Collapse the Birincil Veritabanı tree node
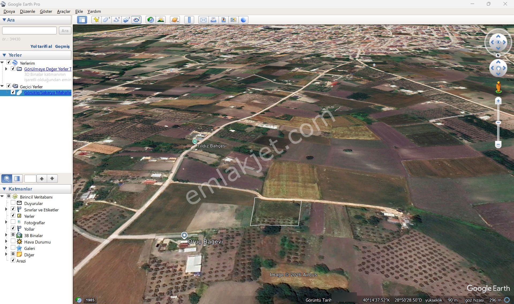 (2, 196)
